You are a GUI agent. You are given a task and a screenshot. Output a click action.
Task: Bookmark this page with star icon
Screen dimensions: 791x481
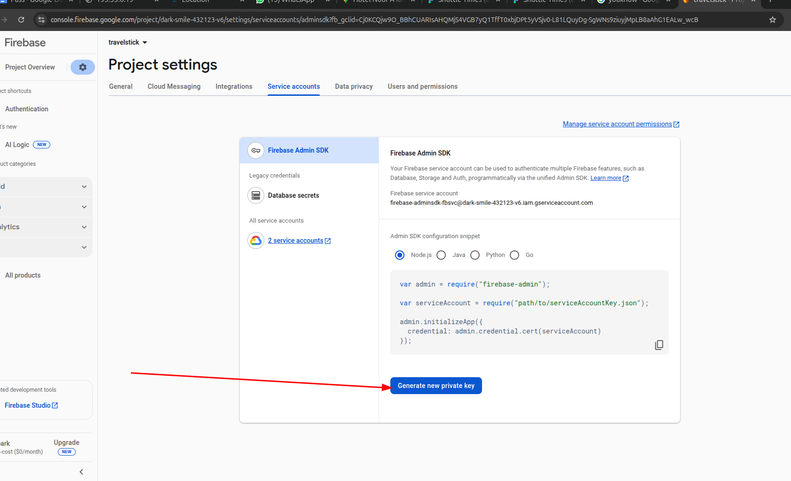772,20
